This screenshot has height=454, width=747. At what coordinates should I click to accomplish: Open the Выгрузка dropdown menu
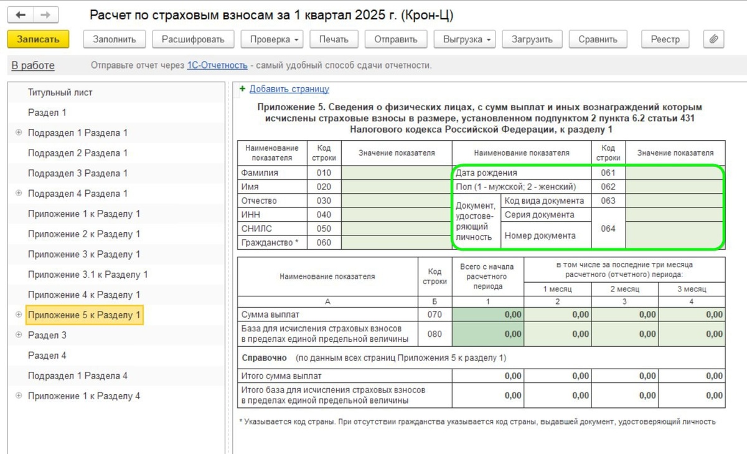point(465,39)
